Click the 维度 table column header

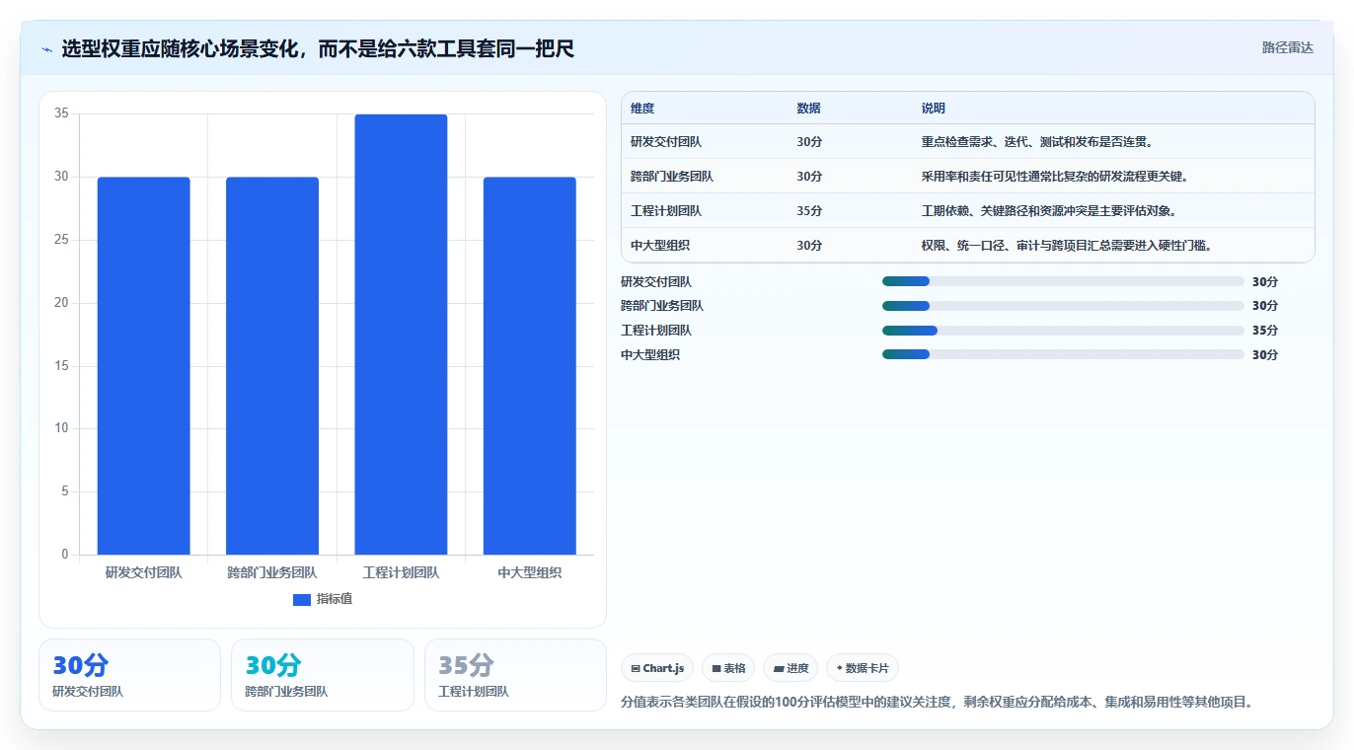[x=642, y=109]
